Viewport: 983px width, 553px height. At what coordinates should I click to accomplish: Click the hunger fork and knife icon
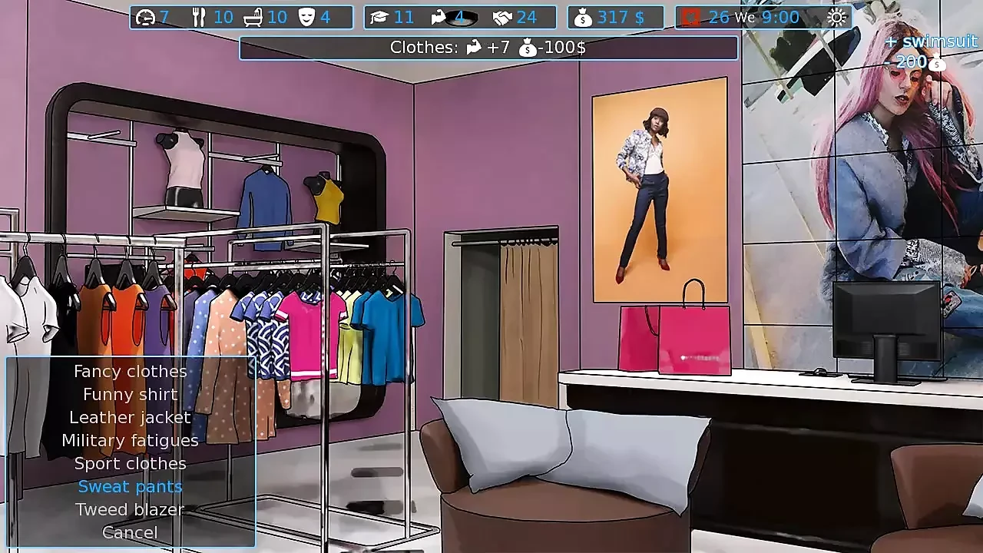tap(199, 17)
